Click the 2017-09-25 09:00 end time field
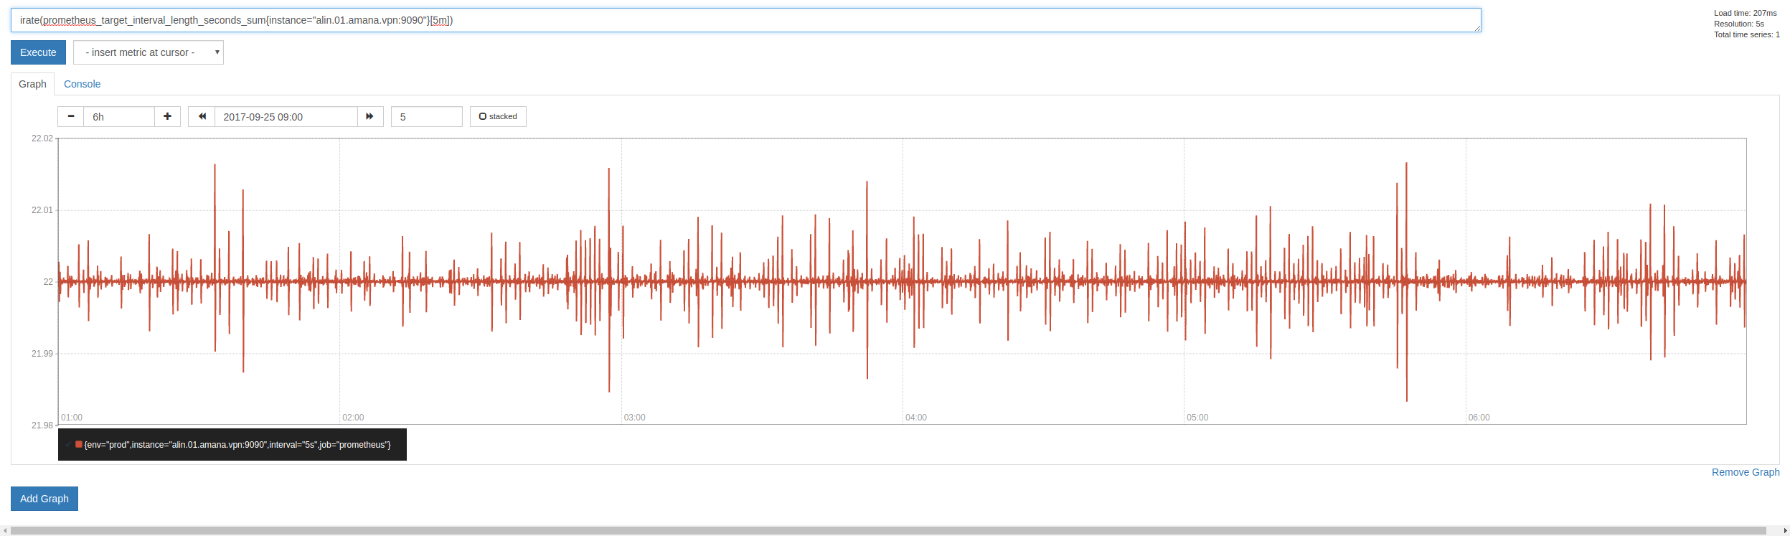This screenshot has height=536, width=1790. point(286,116)
